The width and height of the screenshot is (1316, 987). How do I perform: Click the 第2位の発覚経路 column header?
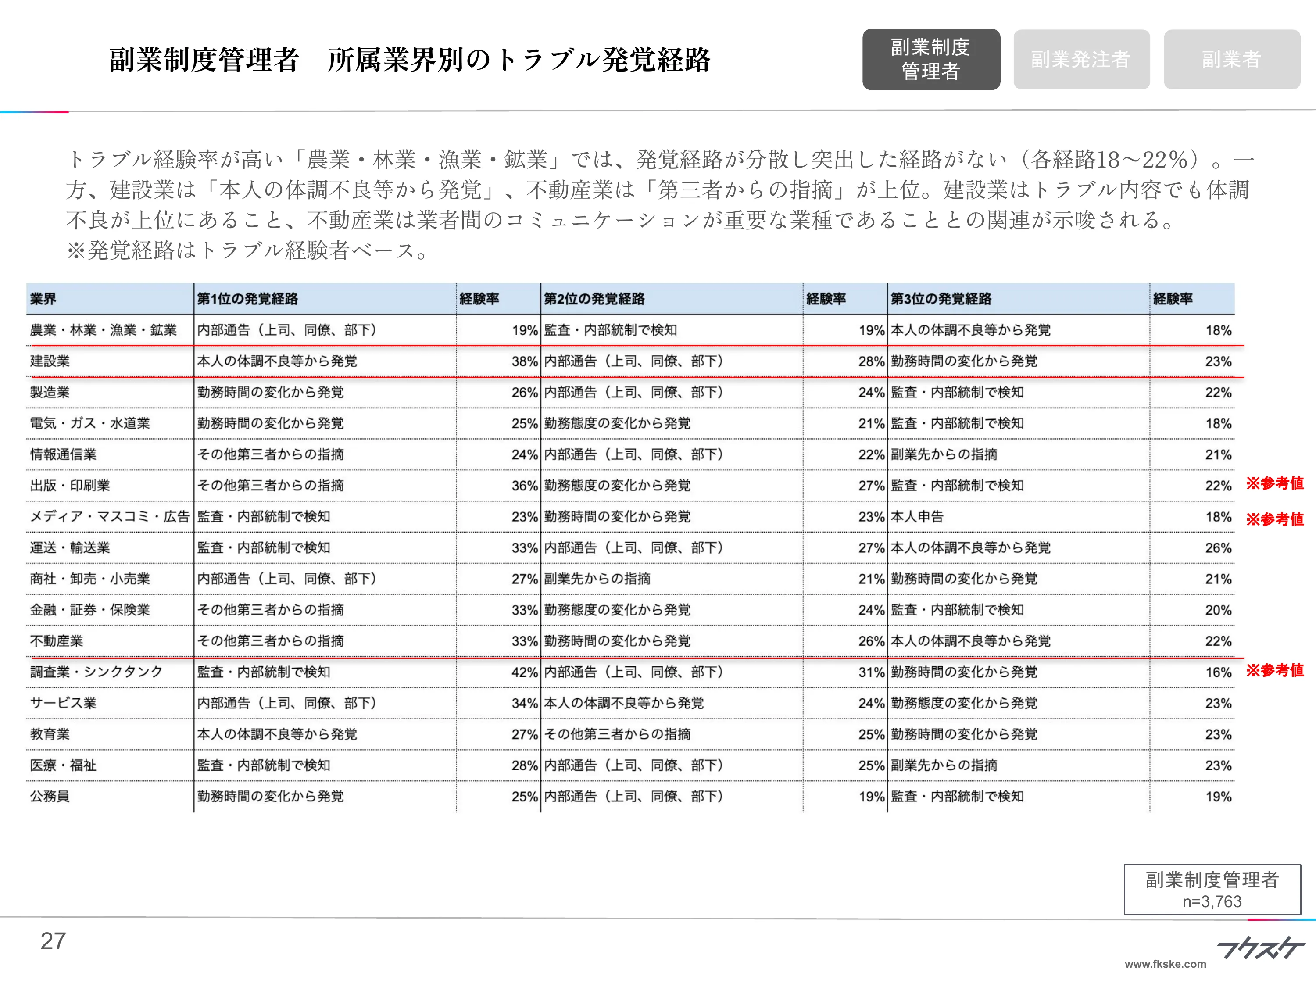coord(594,299)
